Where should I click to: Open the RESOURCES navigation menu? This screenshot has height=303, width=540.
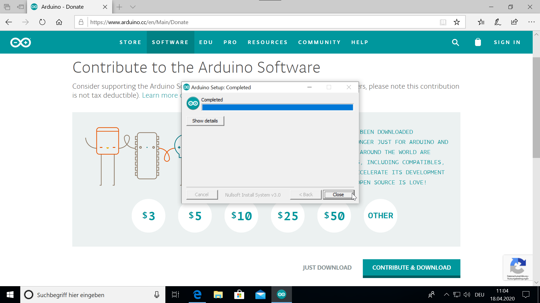[x=267, y=42]
